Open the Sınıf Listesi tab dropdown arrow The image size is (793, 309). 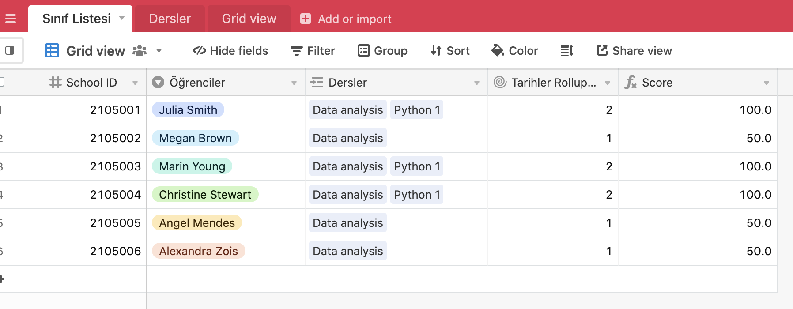click(122, 18)
